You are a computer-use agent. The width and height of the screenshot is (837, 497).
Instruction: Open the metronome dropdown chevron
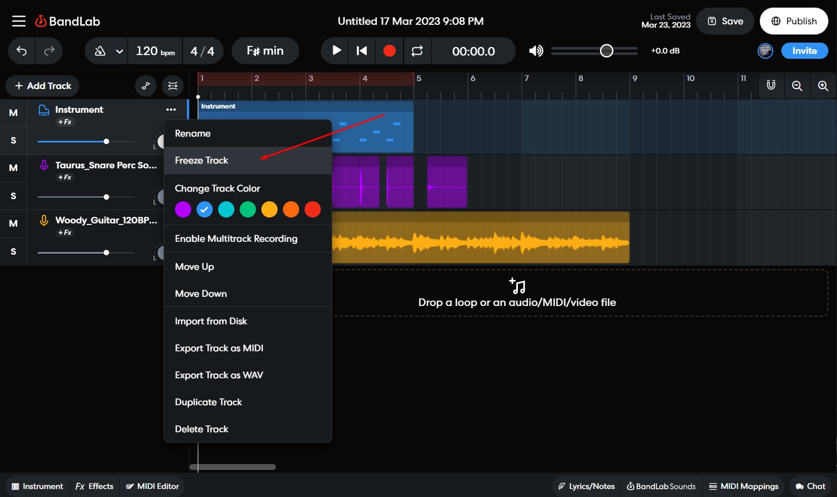[118, 51]
